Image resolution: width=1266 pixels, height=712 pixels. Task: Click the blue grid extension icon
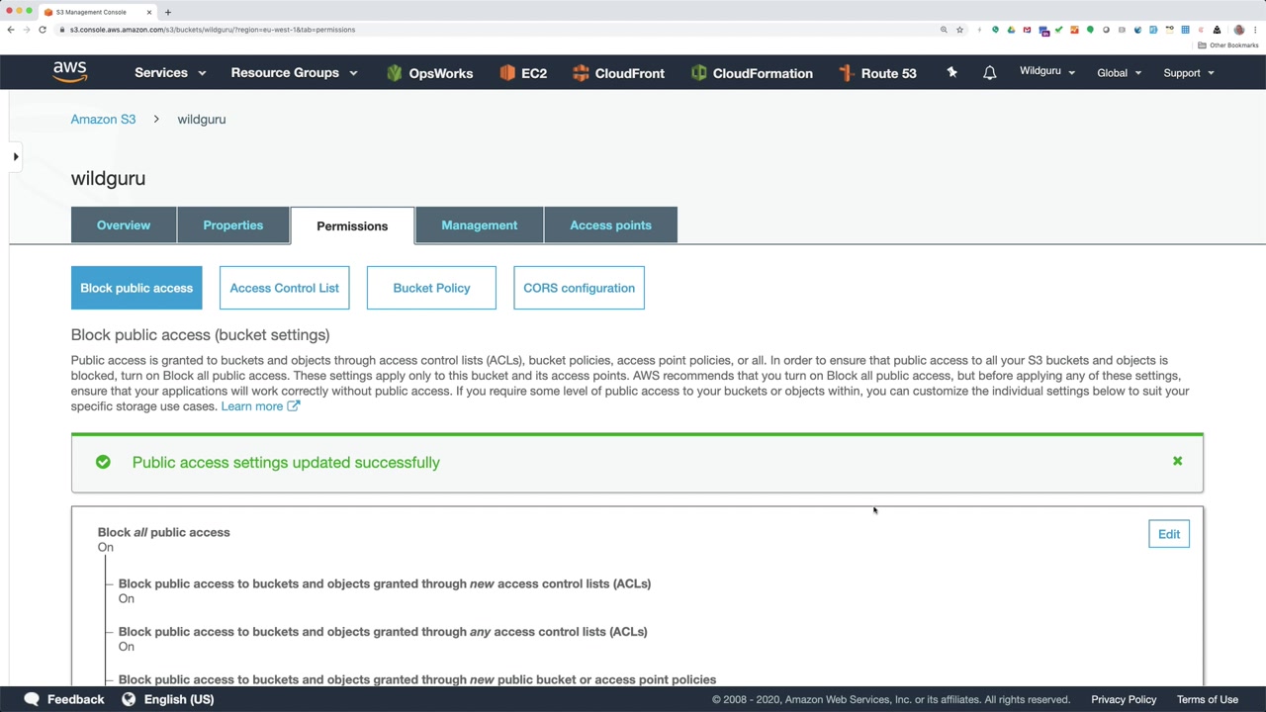[x=1185, y=30]
